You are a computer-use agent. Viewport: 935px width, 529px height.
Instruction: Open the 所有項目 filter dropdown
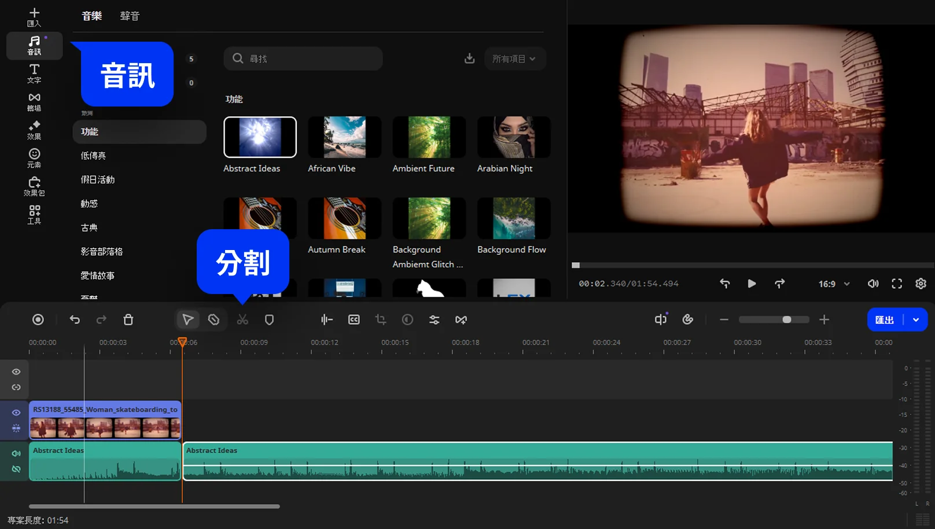514,58
